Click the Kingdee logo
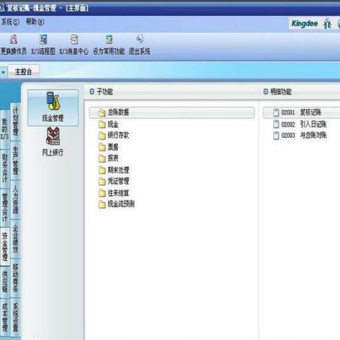The width and height of the screenshot is (340, 340). click(x=304, y=23)
